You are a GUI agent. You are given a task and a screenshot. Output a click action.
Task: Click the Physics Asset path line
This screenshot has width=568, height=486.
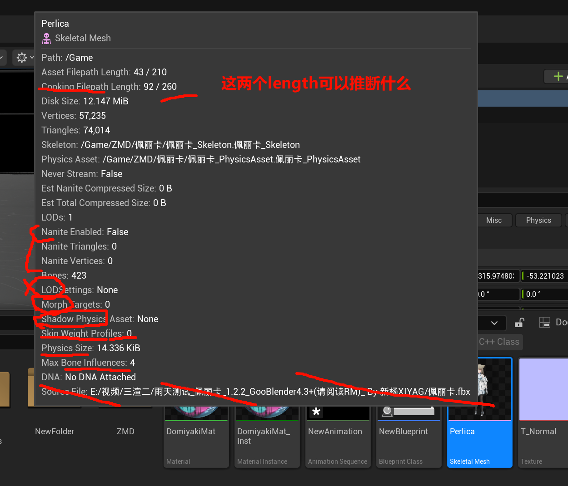pyautogui.click(x=201, y=159)
